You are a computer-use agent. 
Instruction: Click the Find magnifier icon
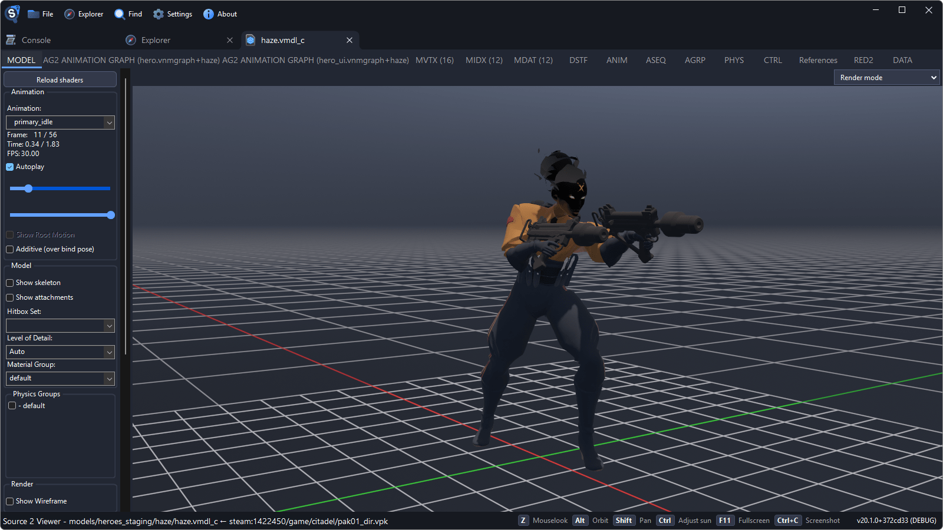tap(120, 14)
